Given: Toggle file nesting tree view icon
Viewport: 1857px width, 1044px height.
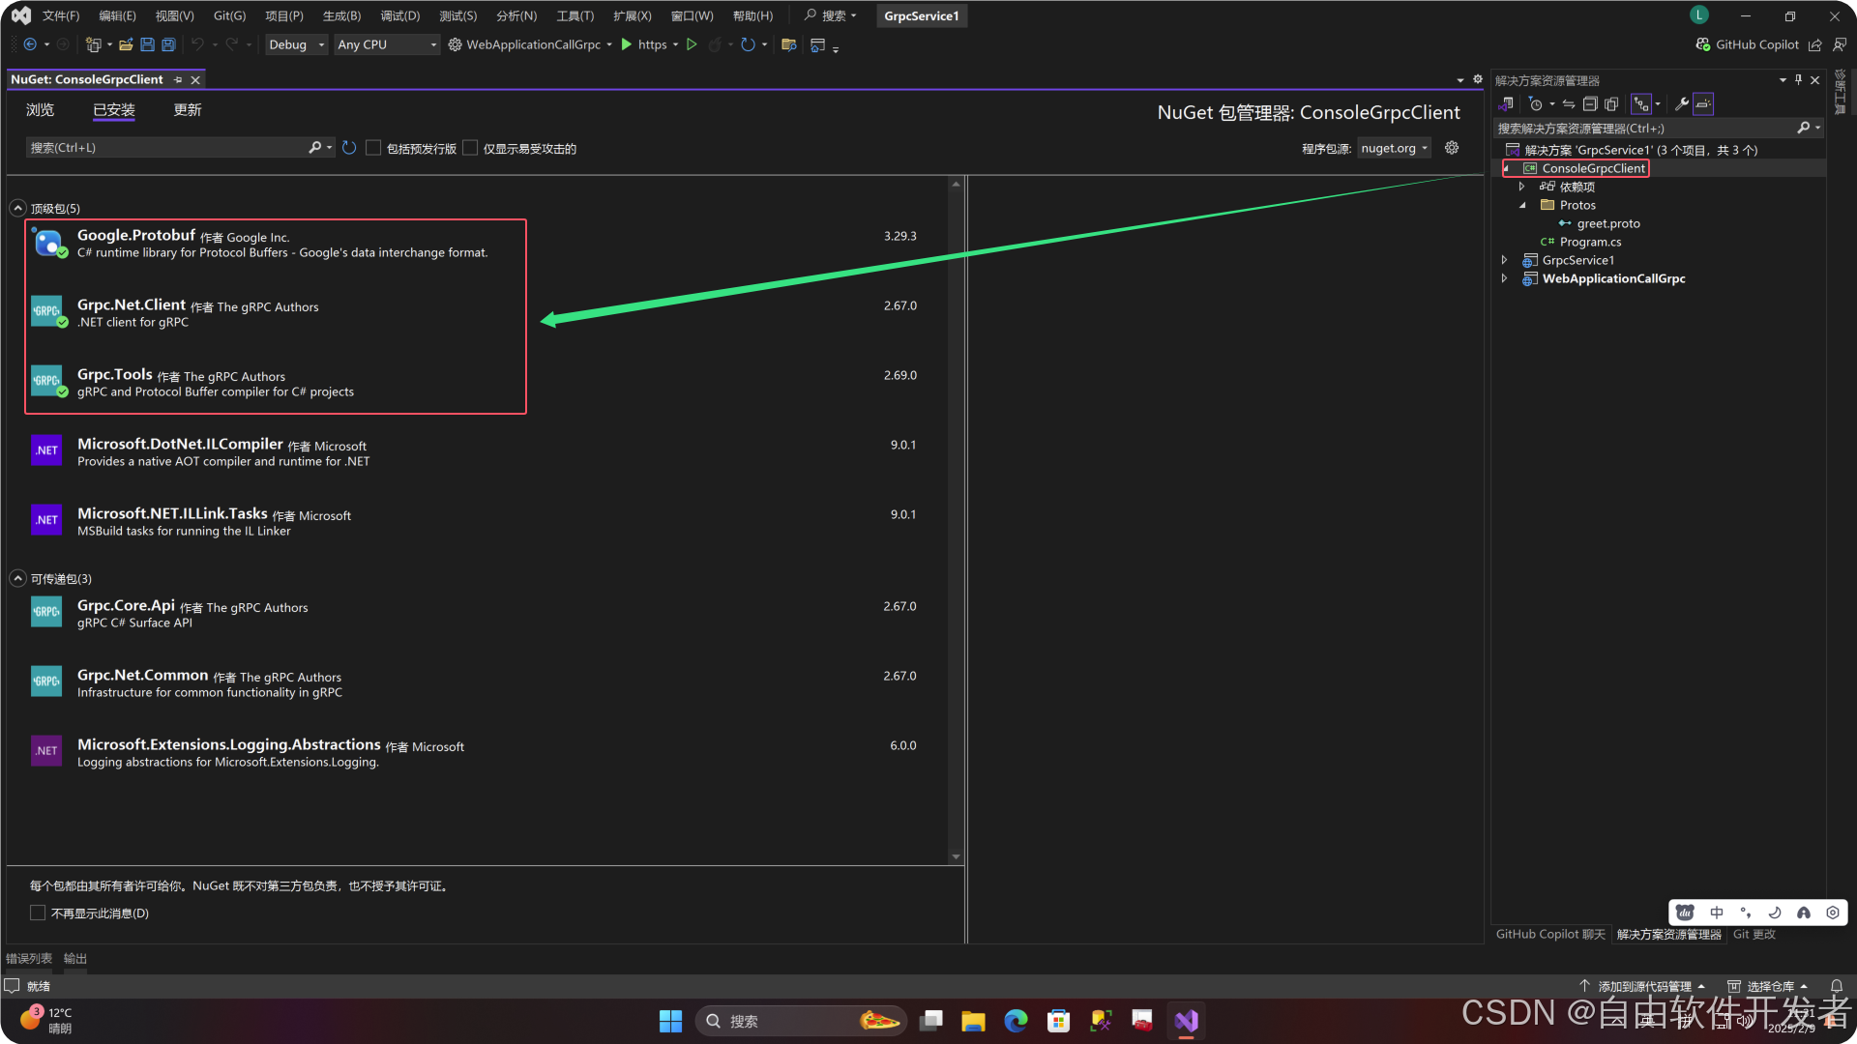Looking at the screenshot, I should pyautogui.click(x=1641, y=104).
